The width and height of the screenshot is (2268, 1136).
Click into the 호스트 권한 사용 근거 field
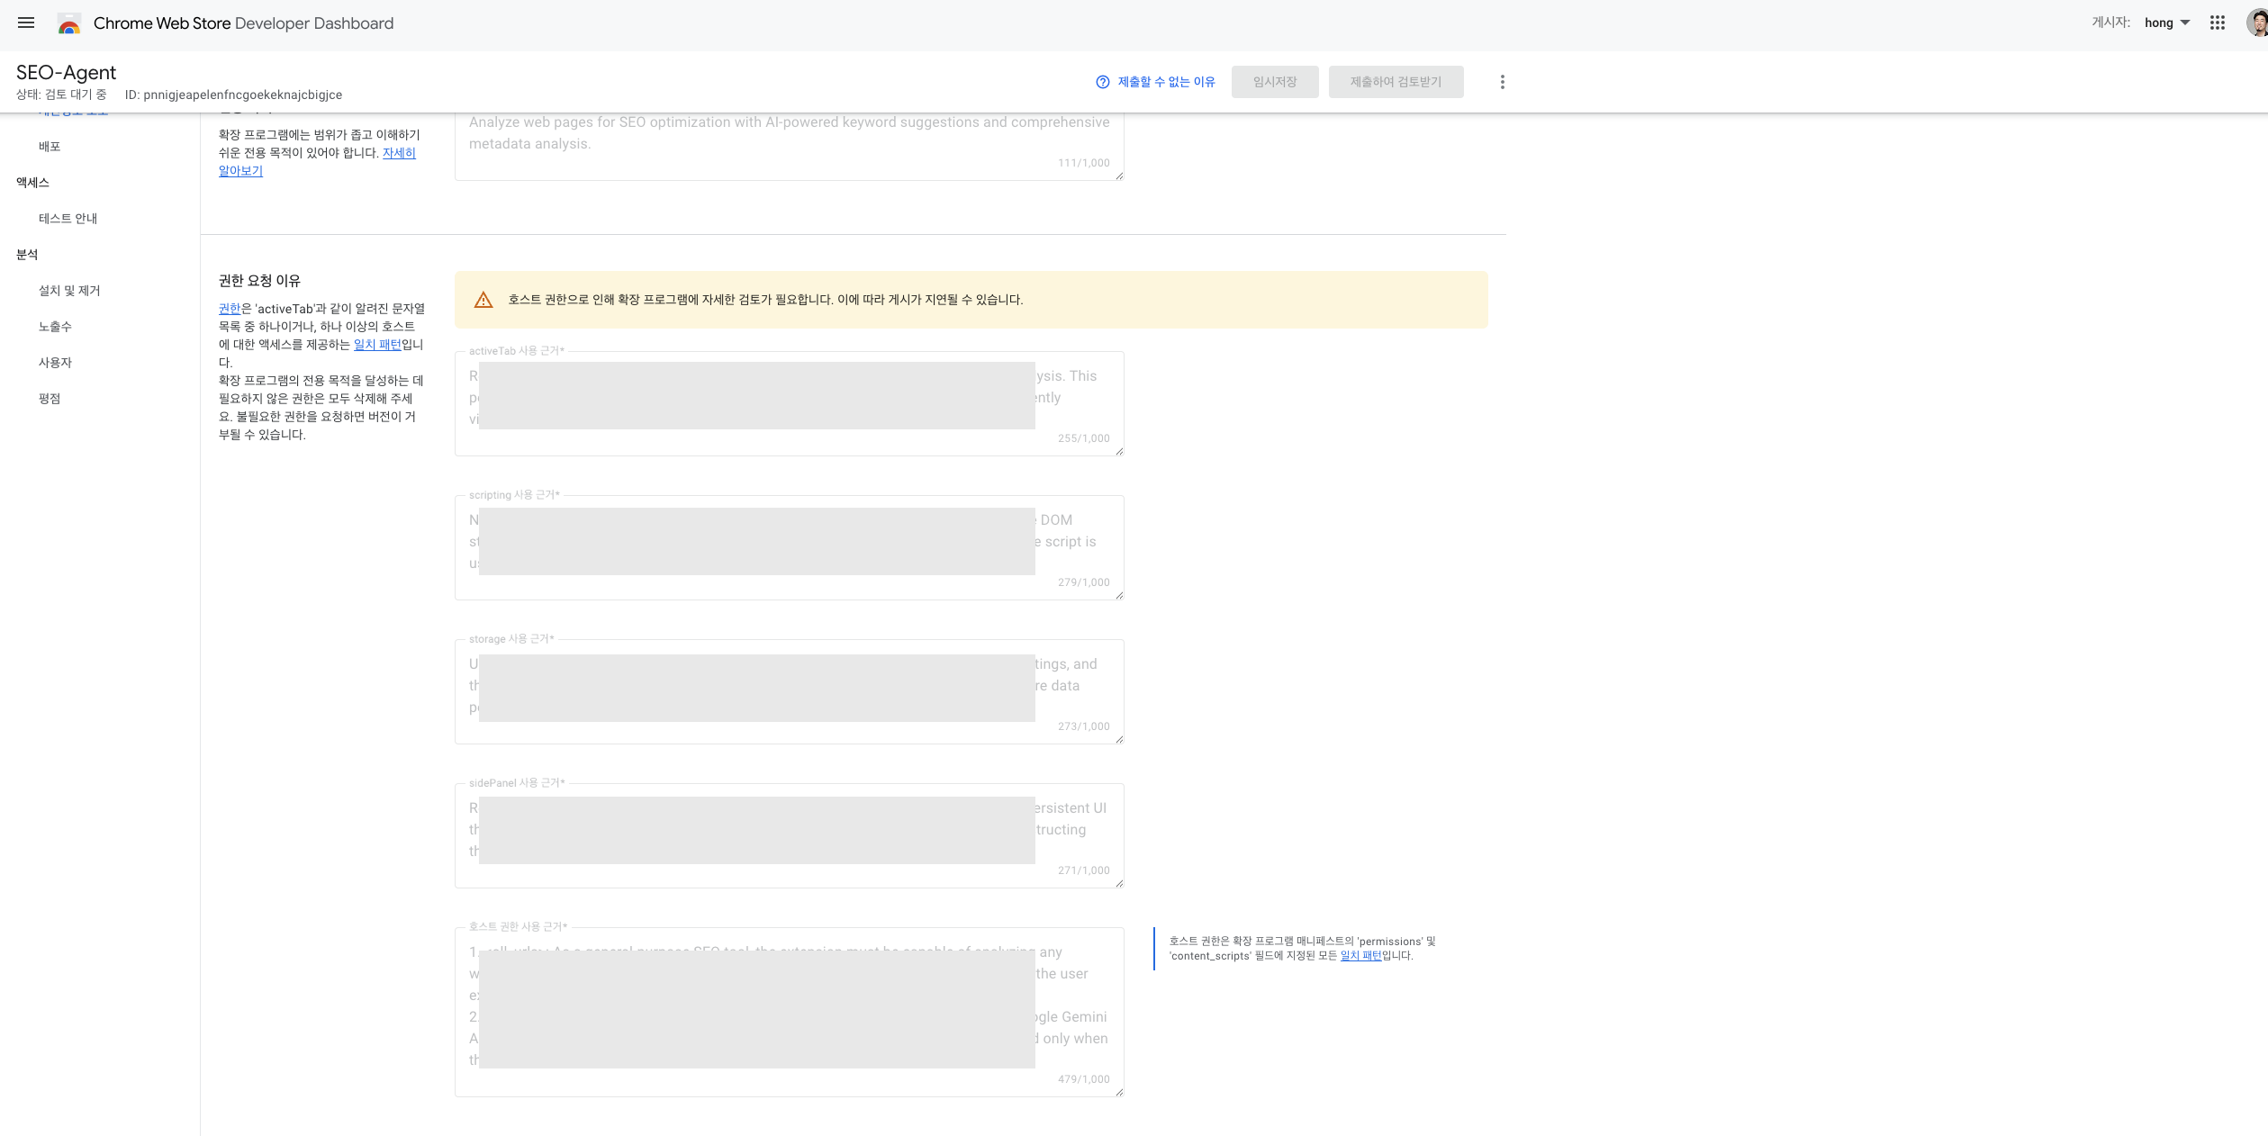point(788,1010)
